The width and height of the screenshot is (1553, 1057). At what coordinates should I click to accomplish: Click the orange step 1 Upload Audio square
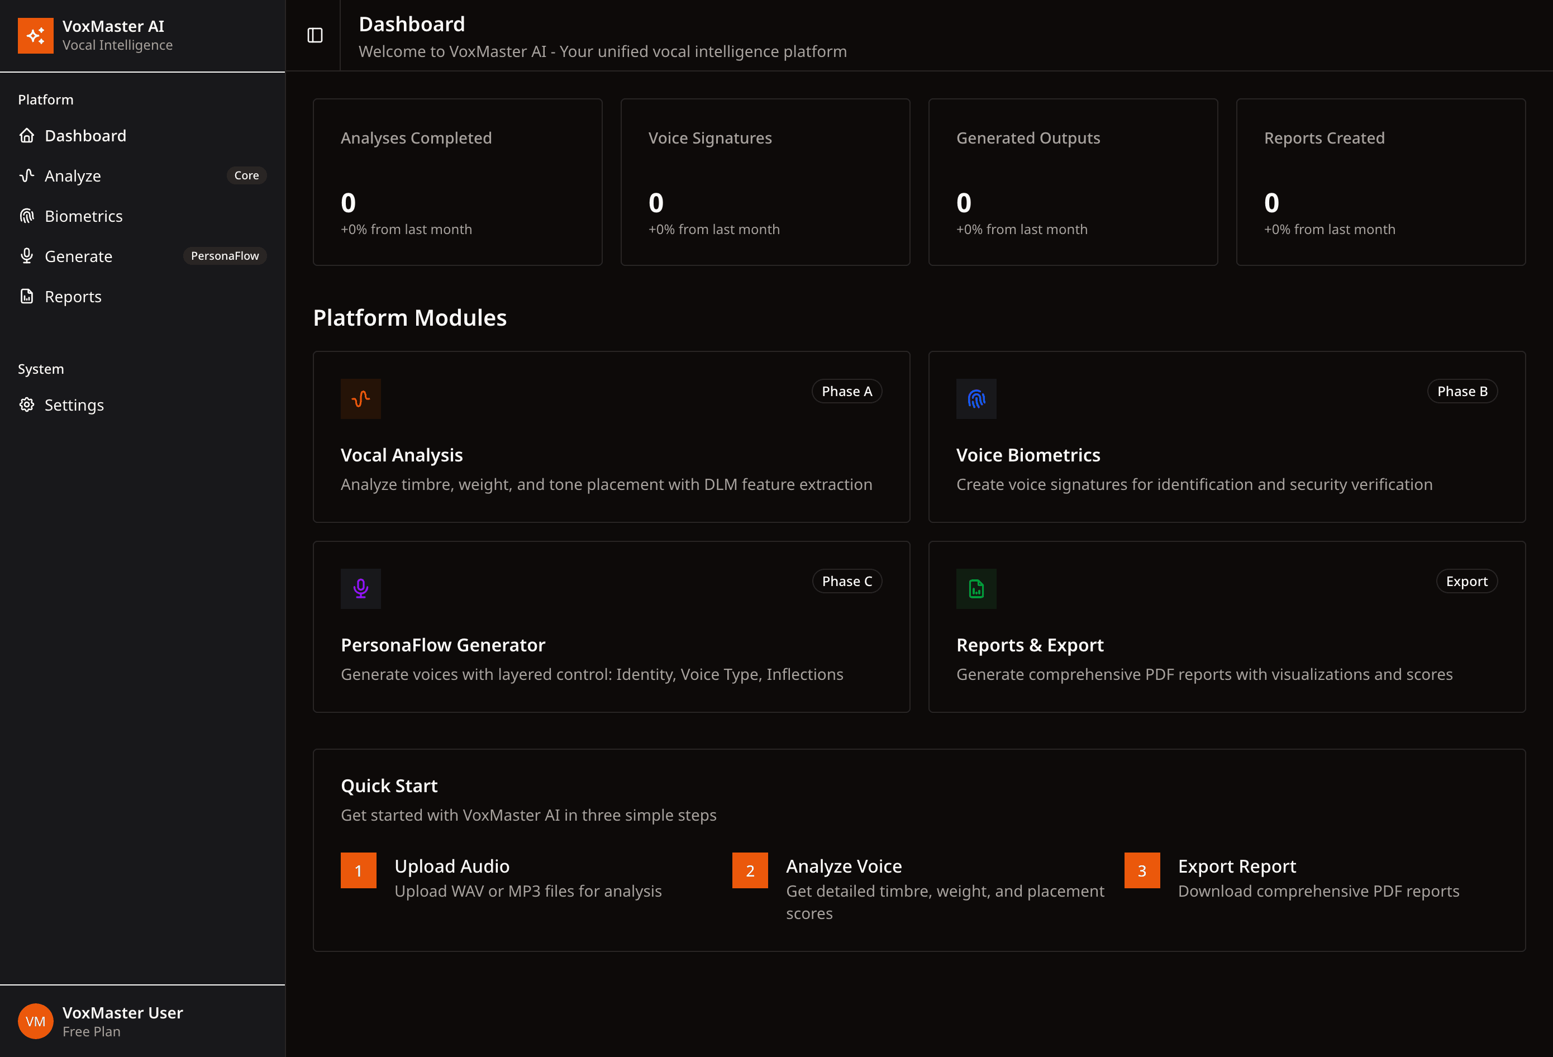click(358, 870)
